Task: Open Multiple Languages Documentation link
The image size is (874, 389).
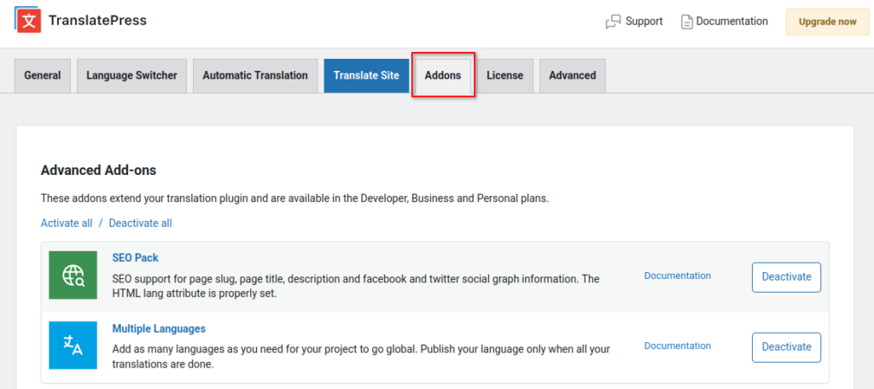Action: (678, 345)
